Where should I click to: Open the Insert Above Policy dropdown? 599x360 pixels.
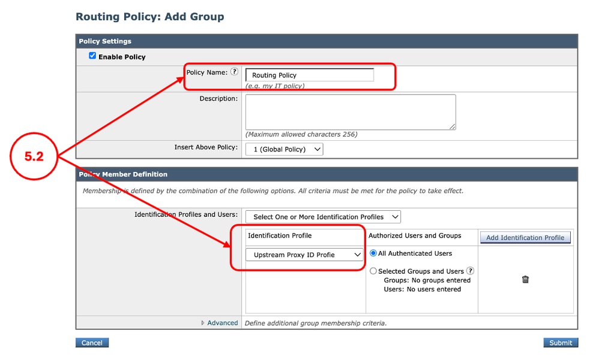coord(283,149)
